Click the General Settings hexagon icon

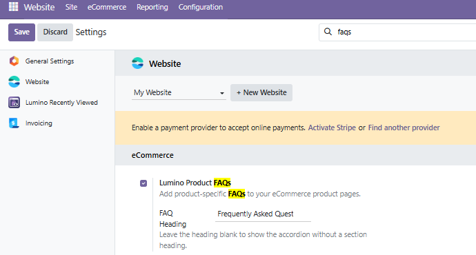point(14,61)
